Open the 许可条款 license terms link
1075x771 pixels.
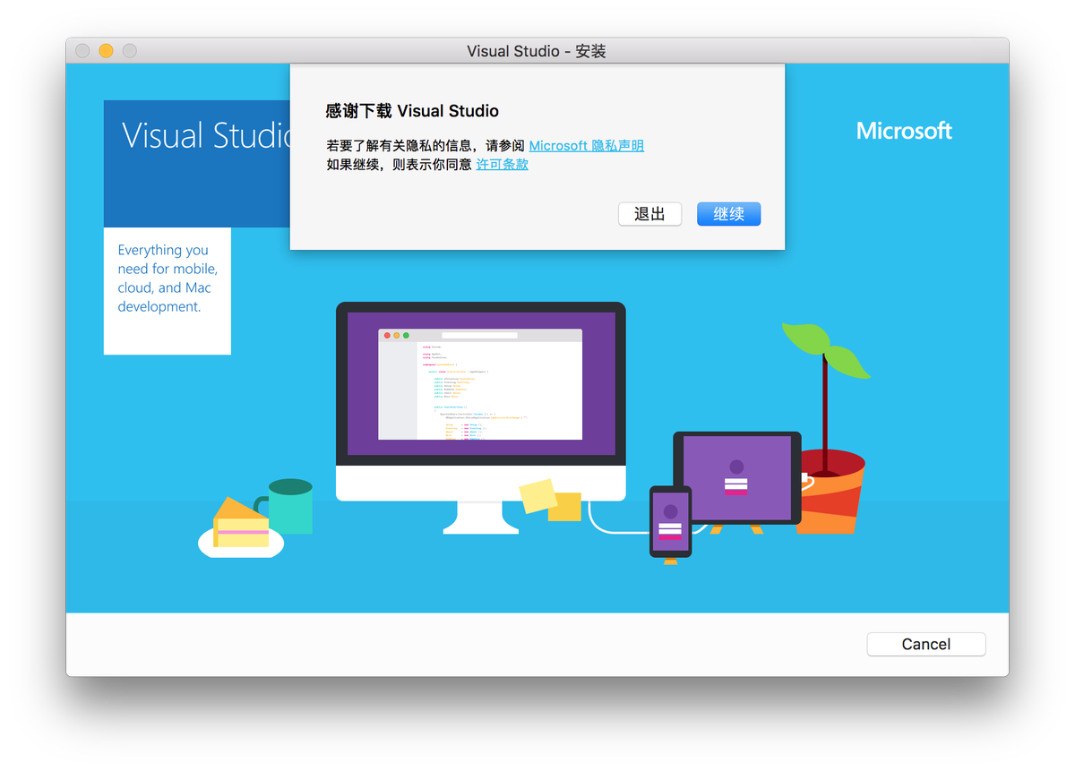(502, 165)
